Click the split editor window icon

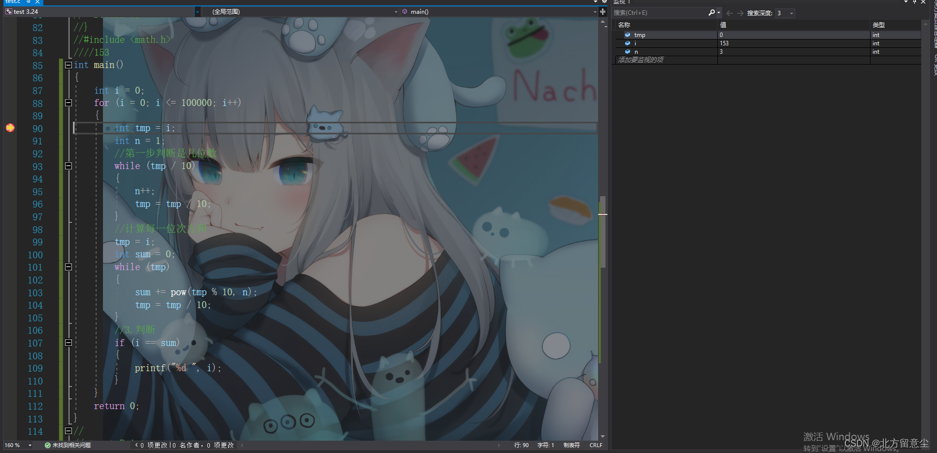coord(602,11)
